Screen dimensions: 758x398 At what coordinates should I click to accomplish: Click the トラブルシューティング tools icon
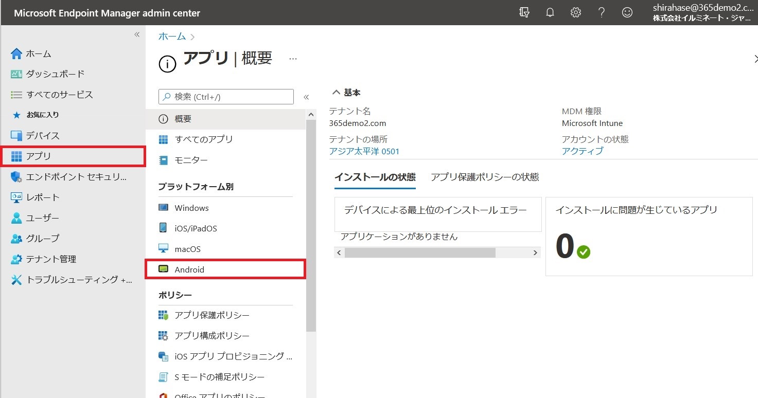pyautogui.click(x=16, y=280)
